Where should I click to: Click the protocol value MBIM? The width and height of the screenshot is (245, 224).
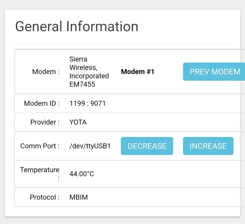(x=78, y=197)
